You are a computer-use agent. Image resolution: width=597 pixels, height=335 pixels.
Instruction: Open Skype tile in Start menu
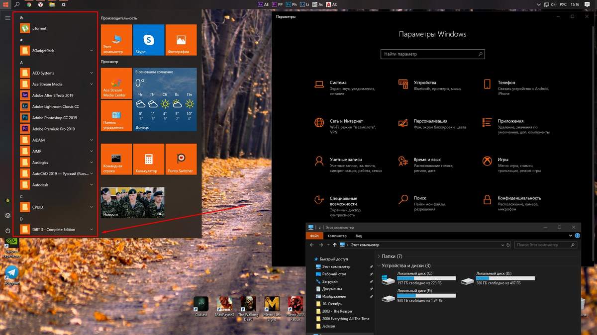tap(148, 40)
